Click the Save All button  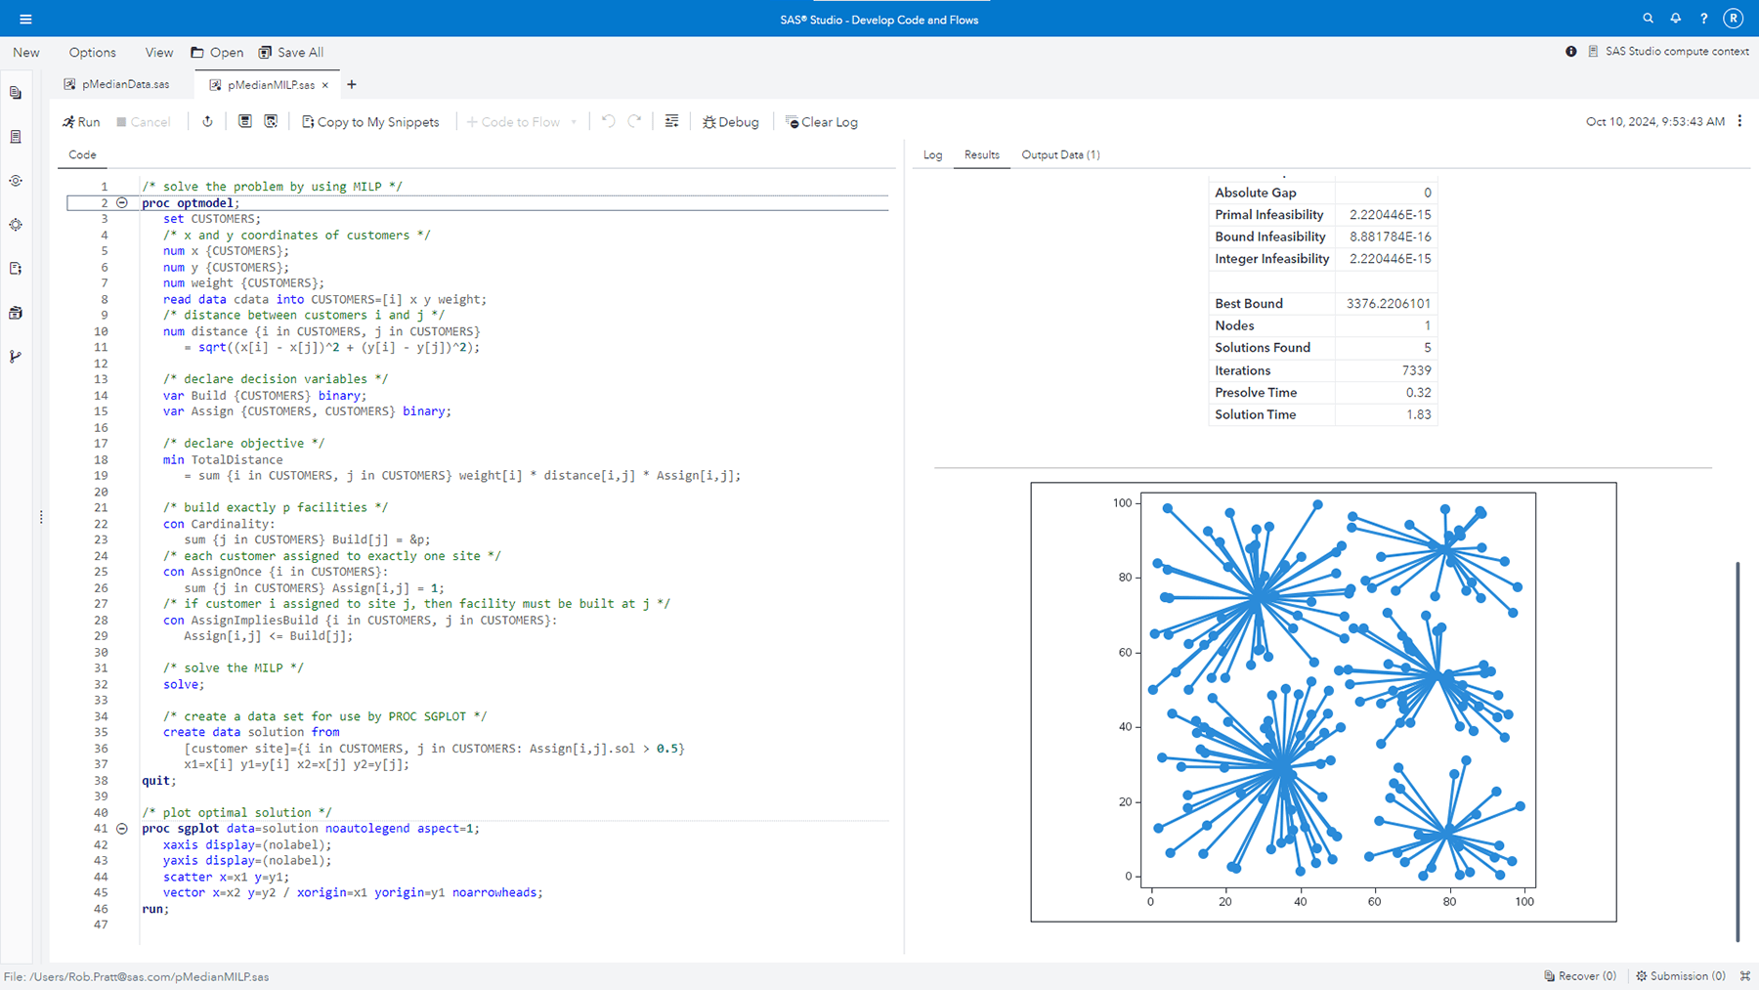tap(292, 52)
